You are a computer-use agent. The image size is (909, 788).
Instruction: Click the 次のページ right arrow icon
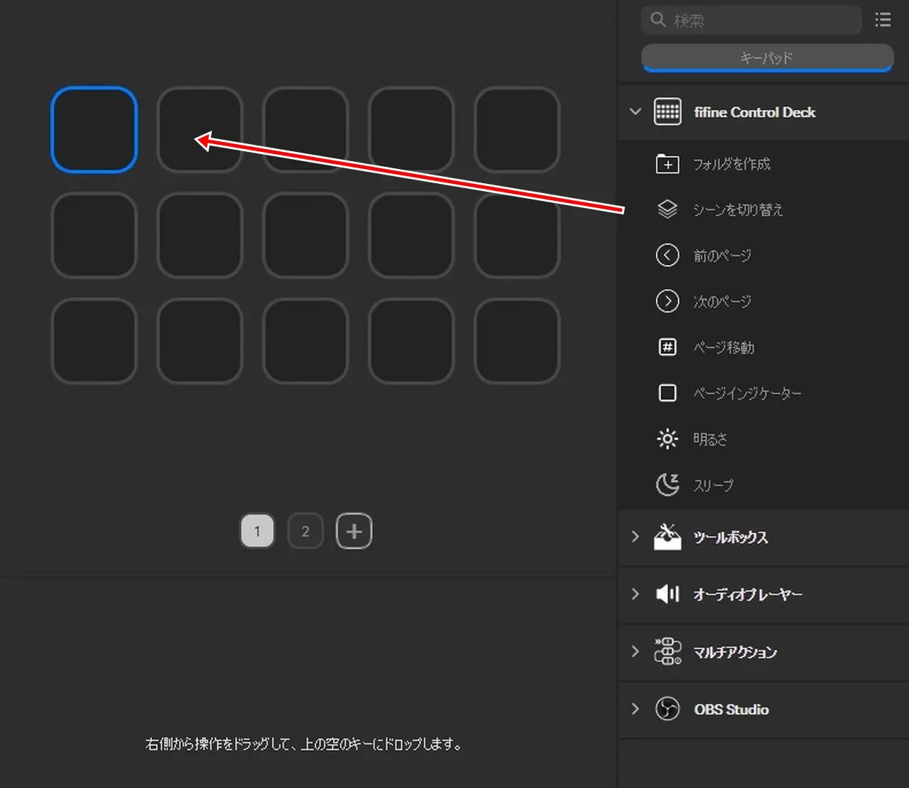667,301
